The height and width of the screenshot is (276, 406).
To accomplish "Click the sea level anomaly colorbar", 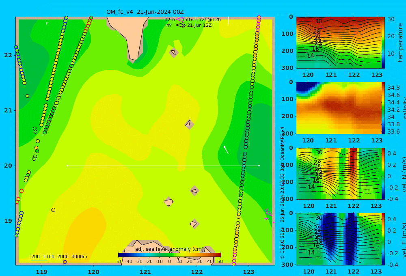I will pos(170,255).
